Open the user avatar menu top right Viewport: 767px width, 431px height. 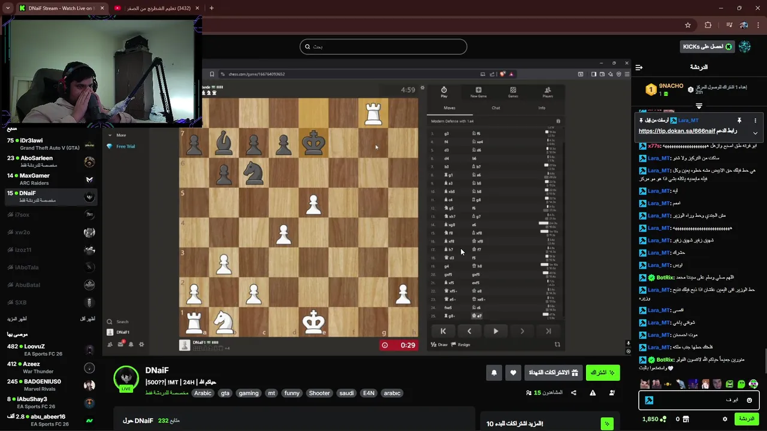745,47
